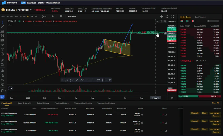The height and width of the screenshot is (136, 223).
Task: Click the trash remove drawings icon
Action: pyautogui.click(x=2, y=90)
